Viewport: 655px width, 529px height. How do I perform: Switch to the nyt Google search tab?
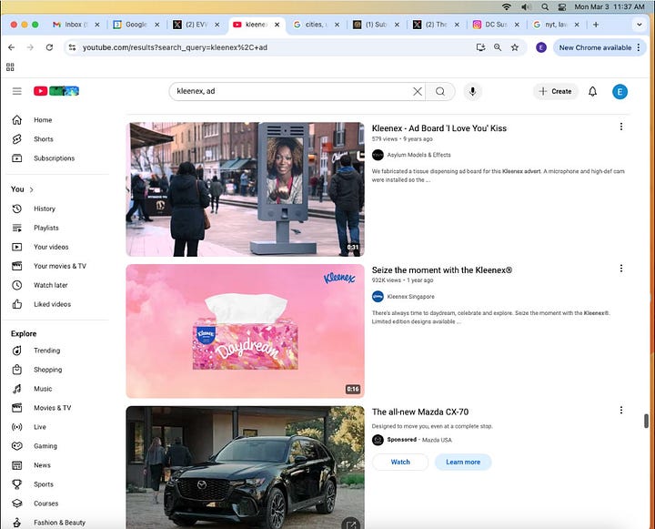pyautogui.click(x=556, y=25)
